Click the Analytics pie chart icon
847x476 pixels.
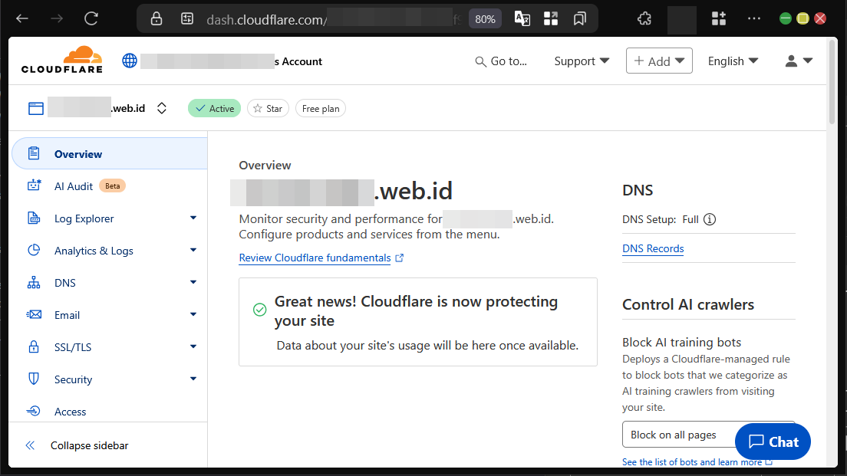[x=34, y=250]
